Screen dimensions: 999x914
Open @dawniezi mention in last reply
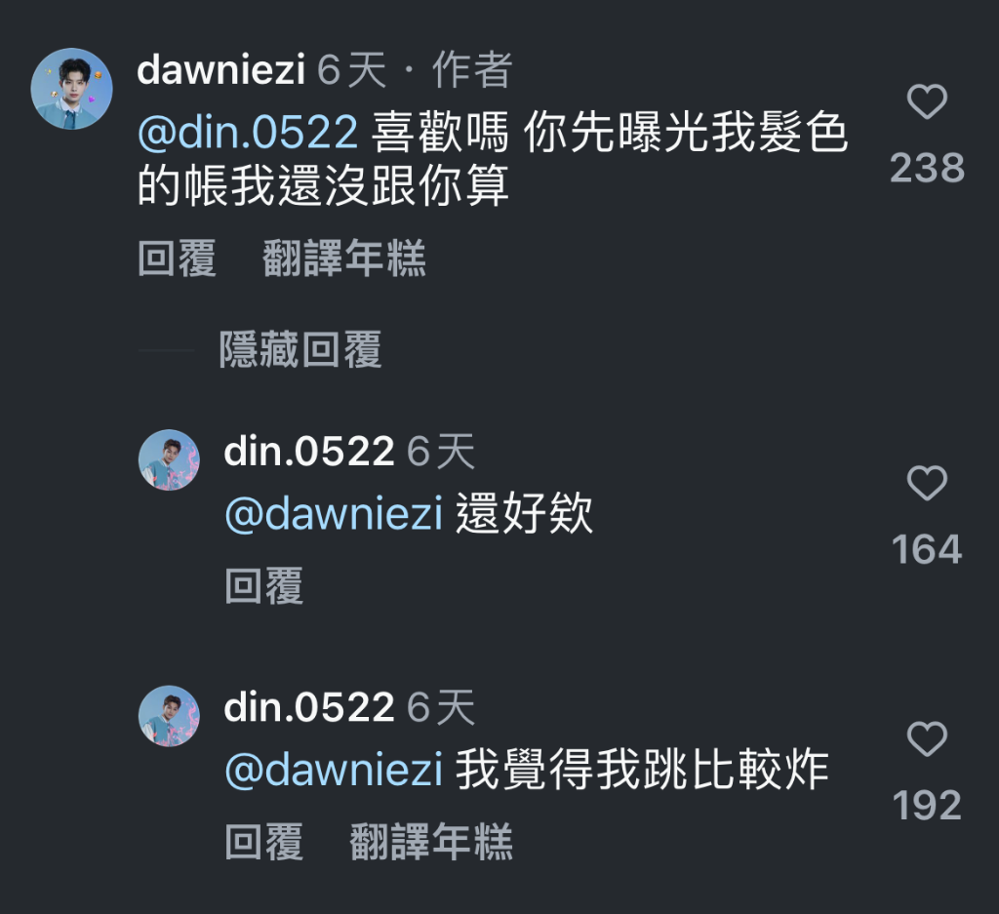[334, 770]
